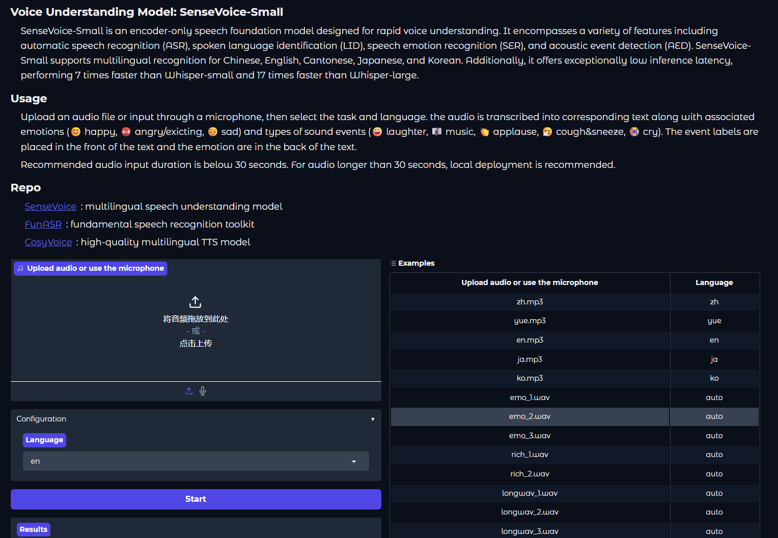
Task: Click the auto cell beside emo_3.wav
Action: pyautogui.click(x=714, y=436)
